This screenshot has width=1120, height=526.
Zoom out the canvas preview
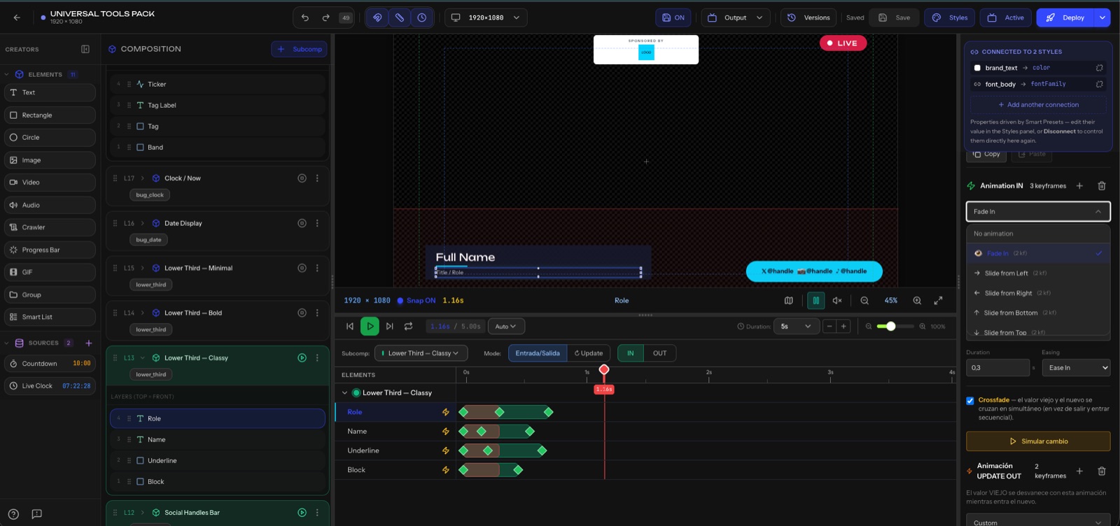(x=864, y=300)
